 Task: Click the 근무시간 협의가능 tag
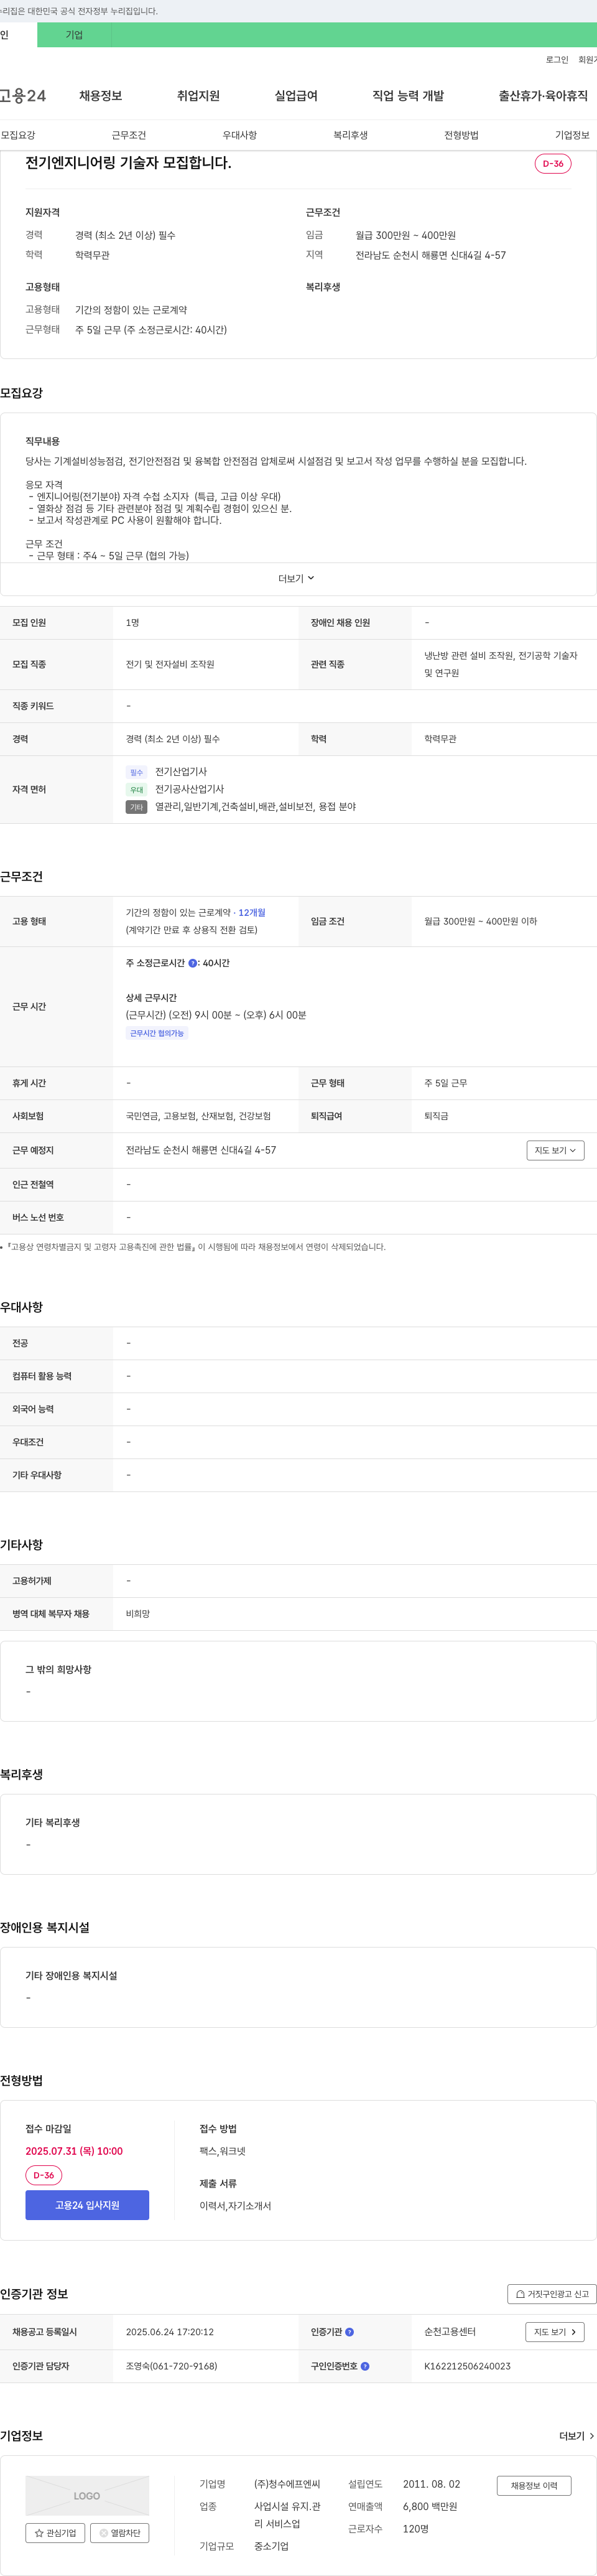pyautogui.click(x=157, y=1034)
